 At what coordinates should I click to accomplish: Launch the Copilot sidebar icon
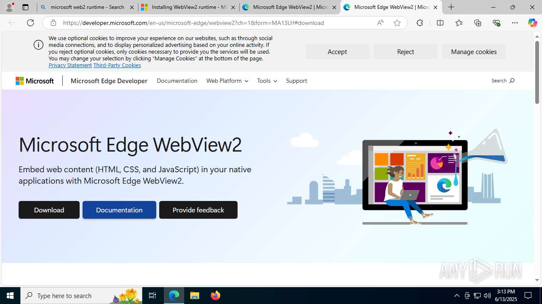[x=532, y=23]
